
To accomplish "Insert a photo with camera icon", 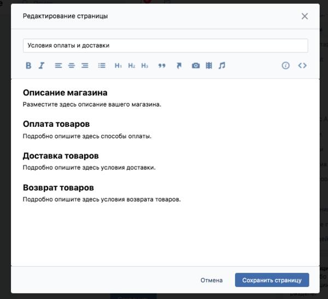I will 196,66.
